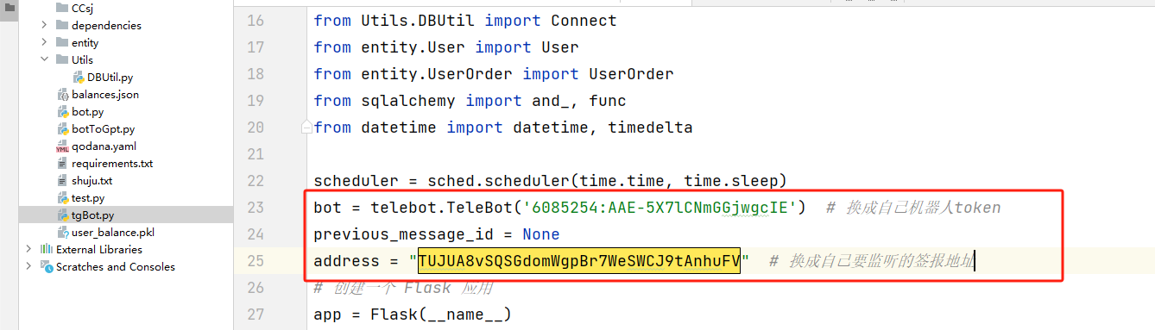Expand the External Libraries node
The height and width of the screenshot is (330, 1155).
click(x=29, y=250)
